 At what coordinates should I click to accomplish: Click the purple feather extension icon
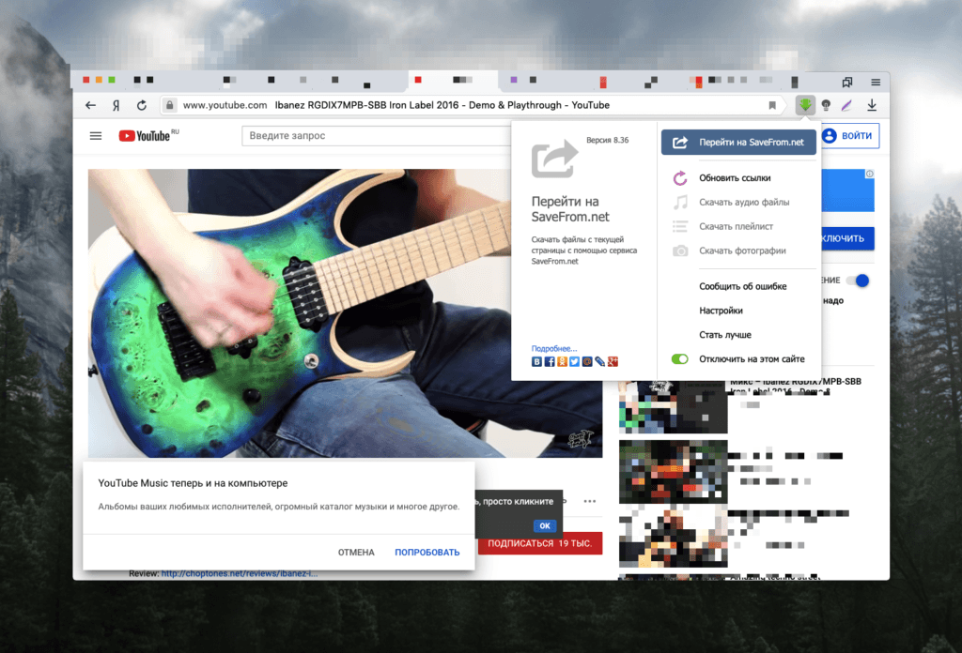coord(848,105)
